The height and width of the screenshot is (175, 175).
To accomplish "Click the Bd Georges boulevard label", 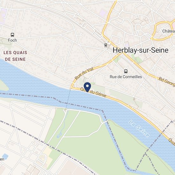I will click(167, 81).
